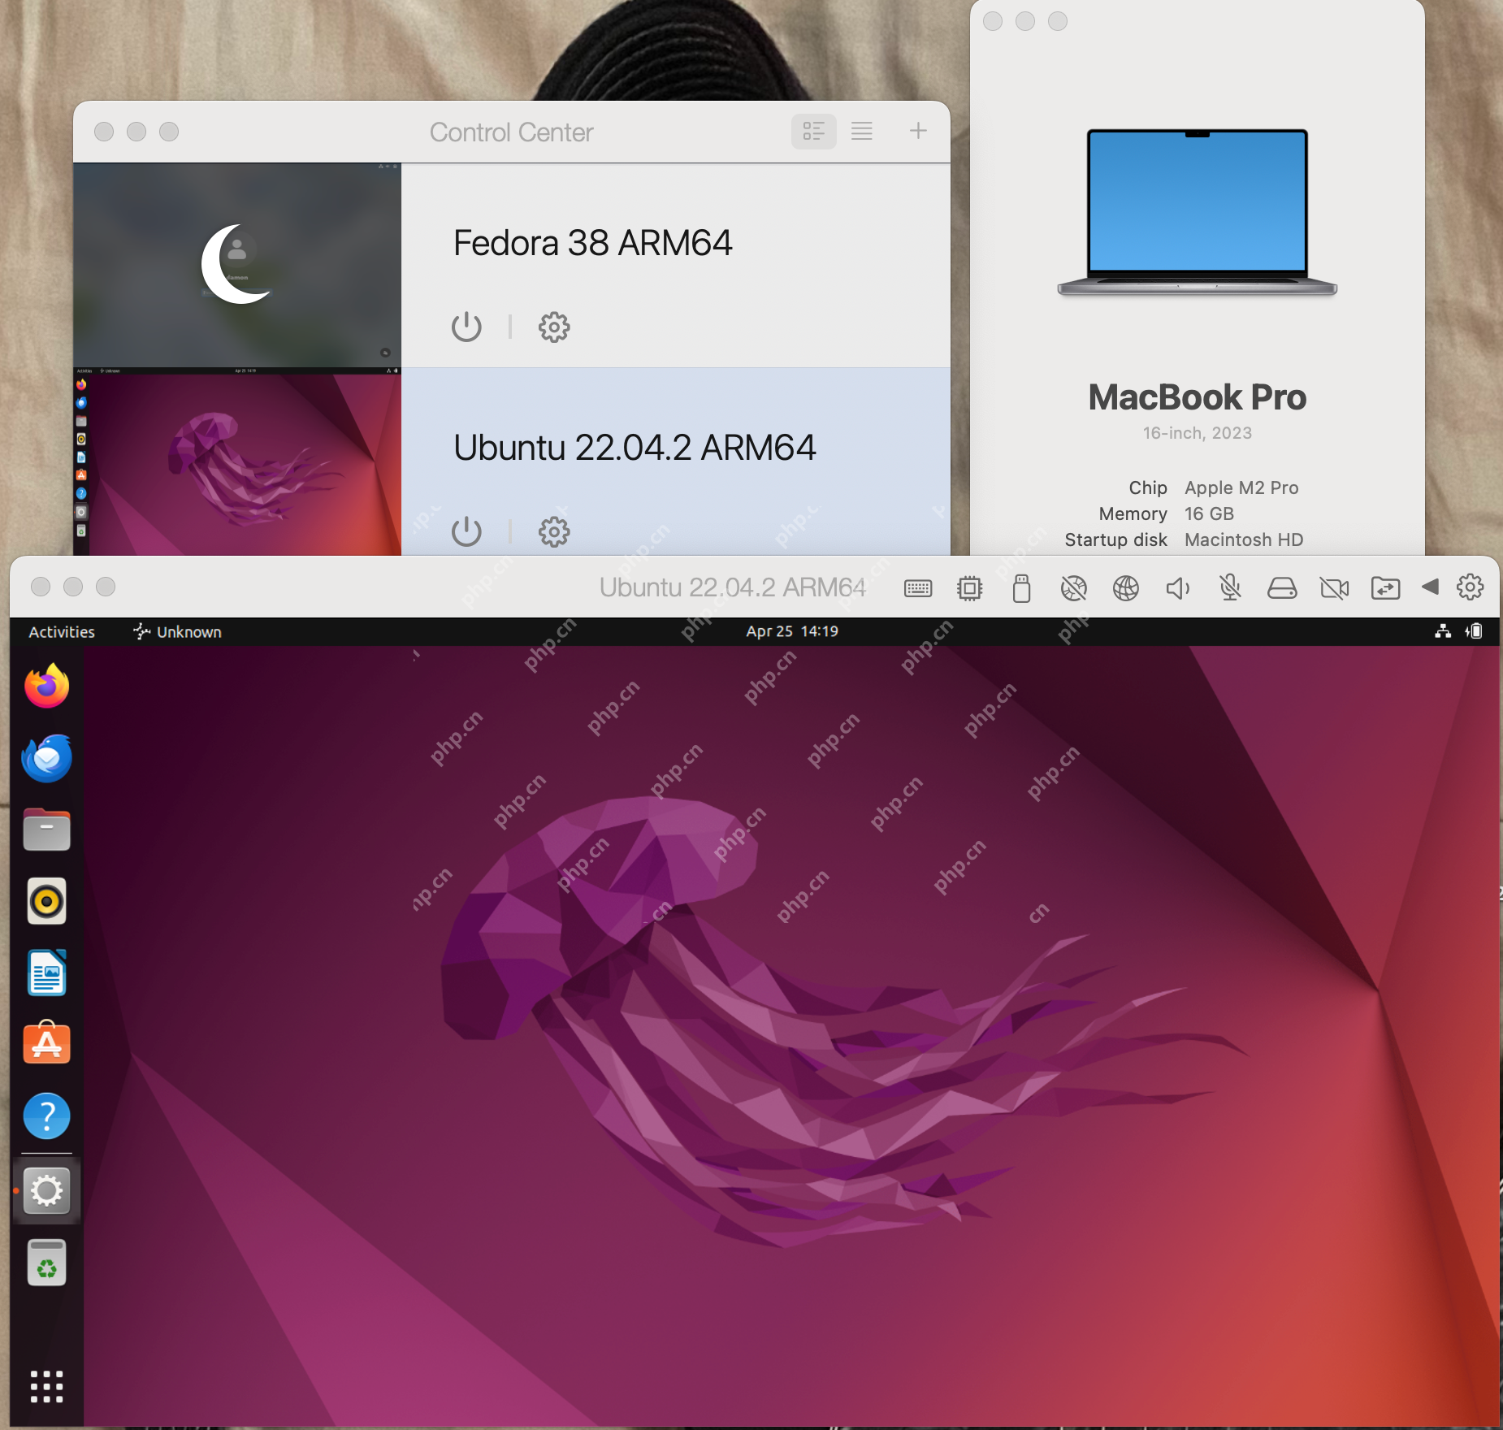Click the Unknown network label in the top bar
1503x1430 pixels.
tap(177, 631)
